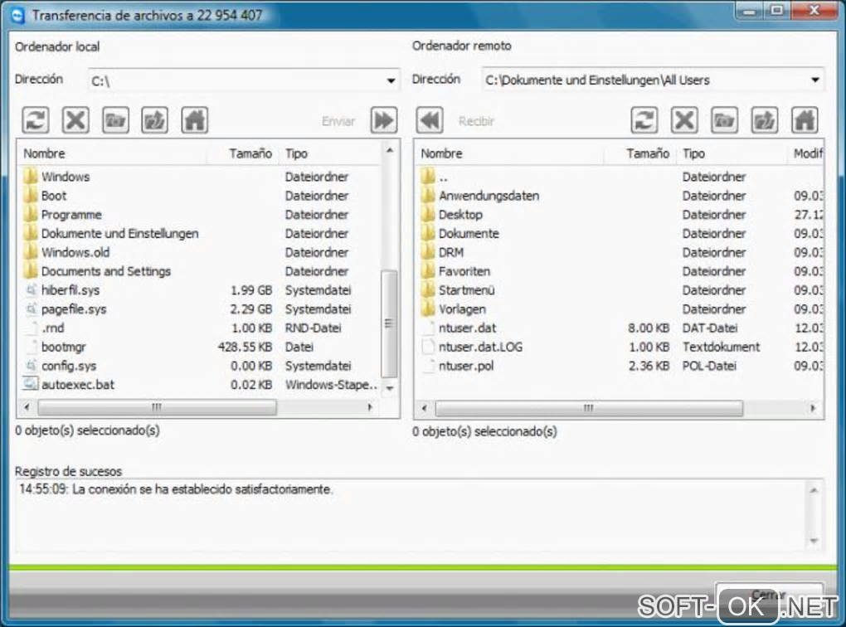Image resolution: width=846 pixels, height=627 pixels.
Task: Delete the selected local file with the X icon
Action: coord(75,119)
